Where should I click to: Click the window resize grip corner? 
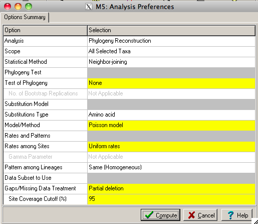tap(255, 221)
